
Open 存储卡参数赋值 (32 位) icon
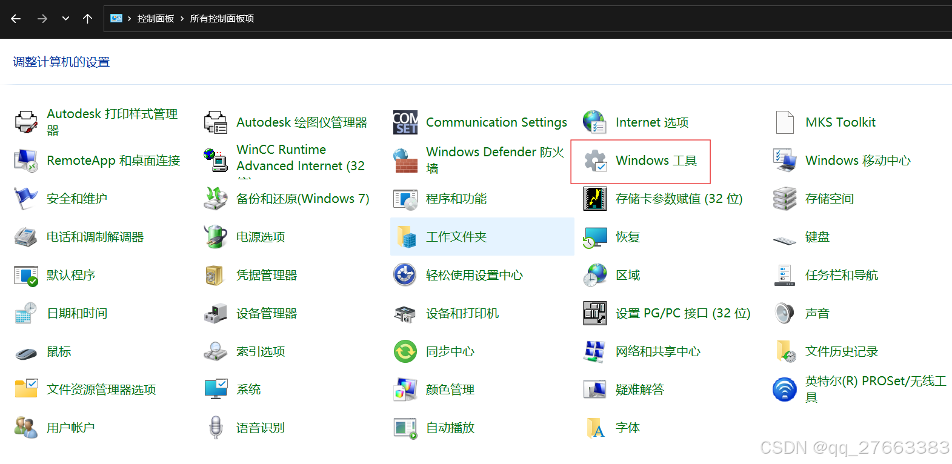(595, 199)
